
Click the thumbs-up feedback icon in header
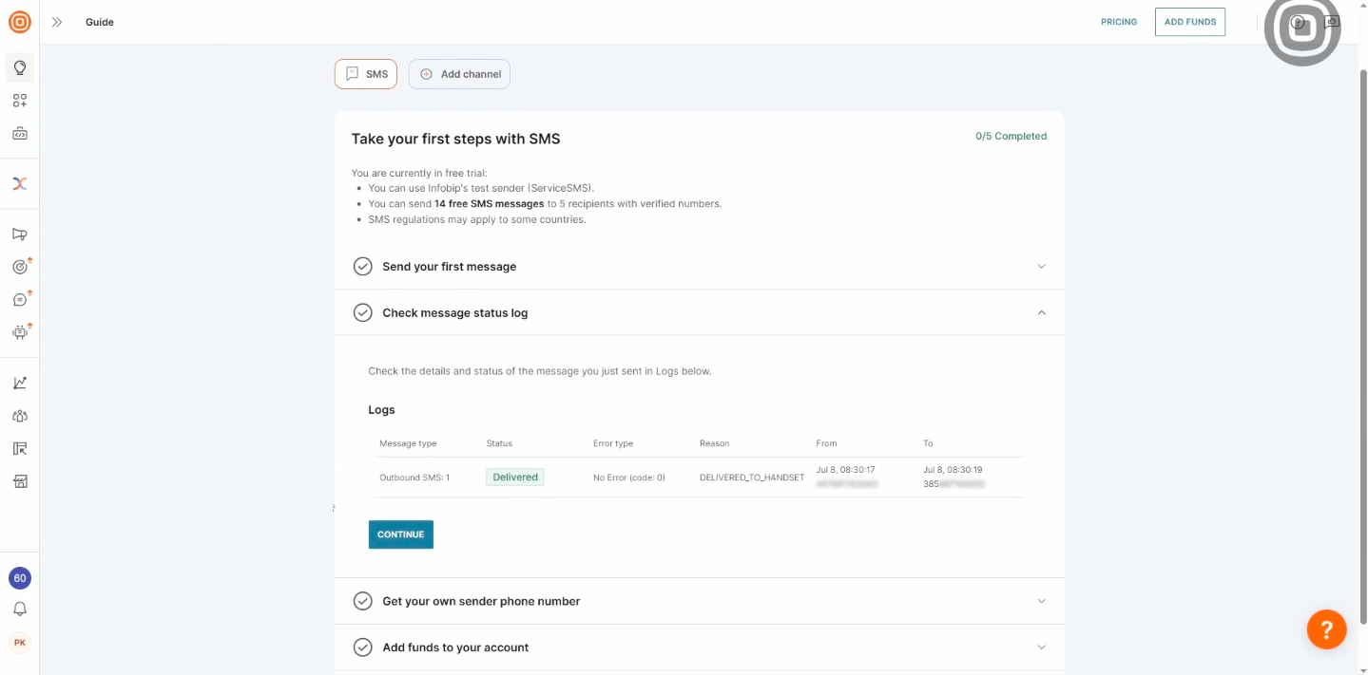(1332, 22)
